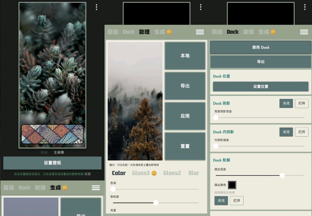Open hamburger menu beside the highlighted Dock tab
Viewport: 312px width, 216px height.
[x=304, y=32]
